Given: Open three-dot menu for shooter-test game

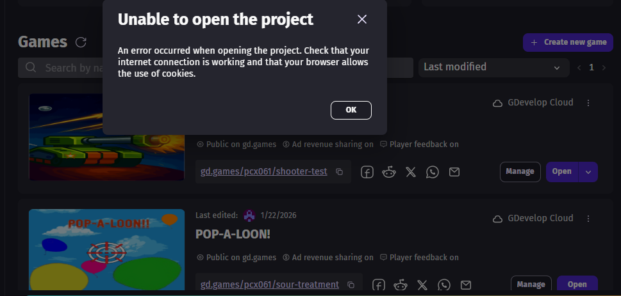Looking at the screenshot, I should pos(588,103).
